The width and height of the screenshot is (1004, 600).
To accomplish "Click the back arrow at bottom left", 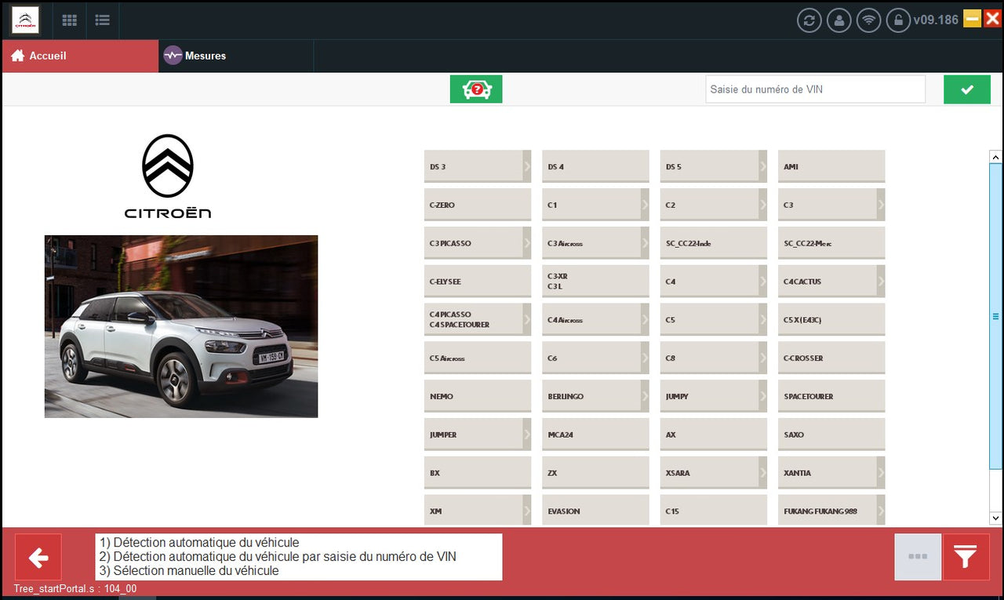I will coord(38,557).
